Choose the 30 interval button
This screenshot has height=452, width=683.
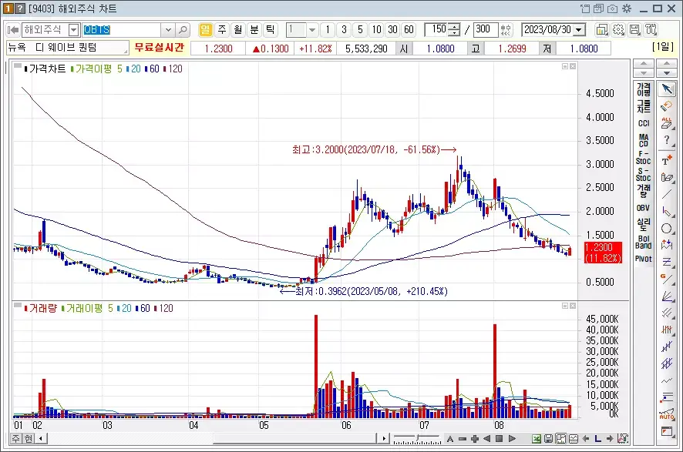(392, 29)
